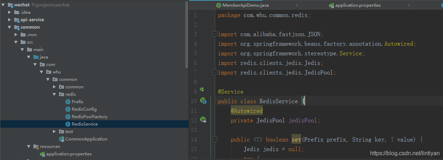
Task: Expand the api-service module arrow
Action: coord(10,20)
